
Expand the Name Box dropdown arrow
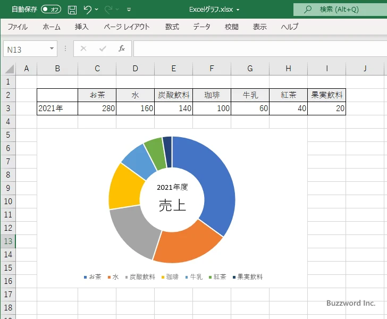52,48
